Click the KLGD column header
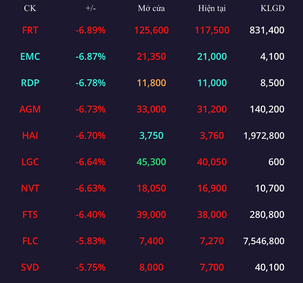The height and width of the screenshot is (283, 303). coord(273,8)
